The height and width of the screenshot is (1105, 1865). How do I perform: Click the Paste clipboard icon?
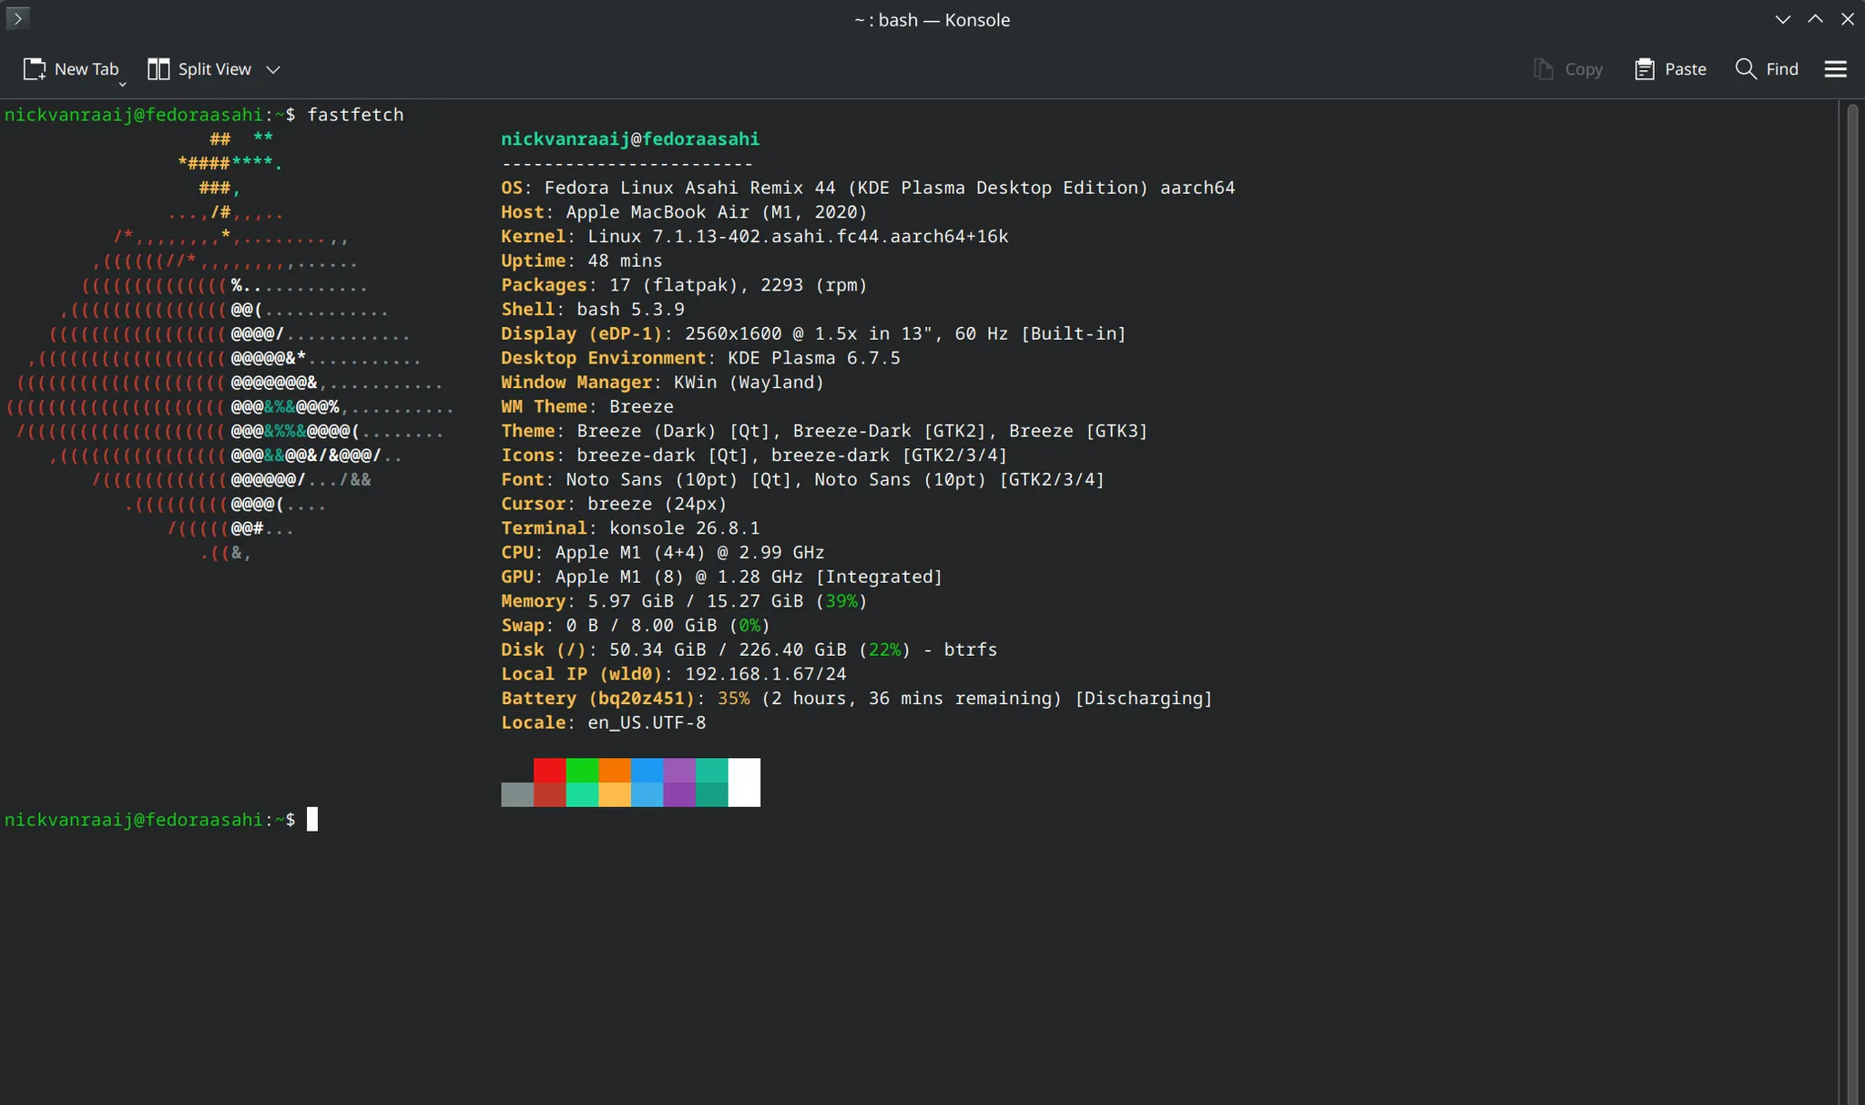pyautogui.click(x=1644, y=69)
